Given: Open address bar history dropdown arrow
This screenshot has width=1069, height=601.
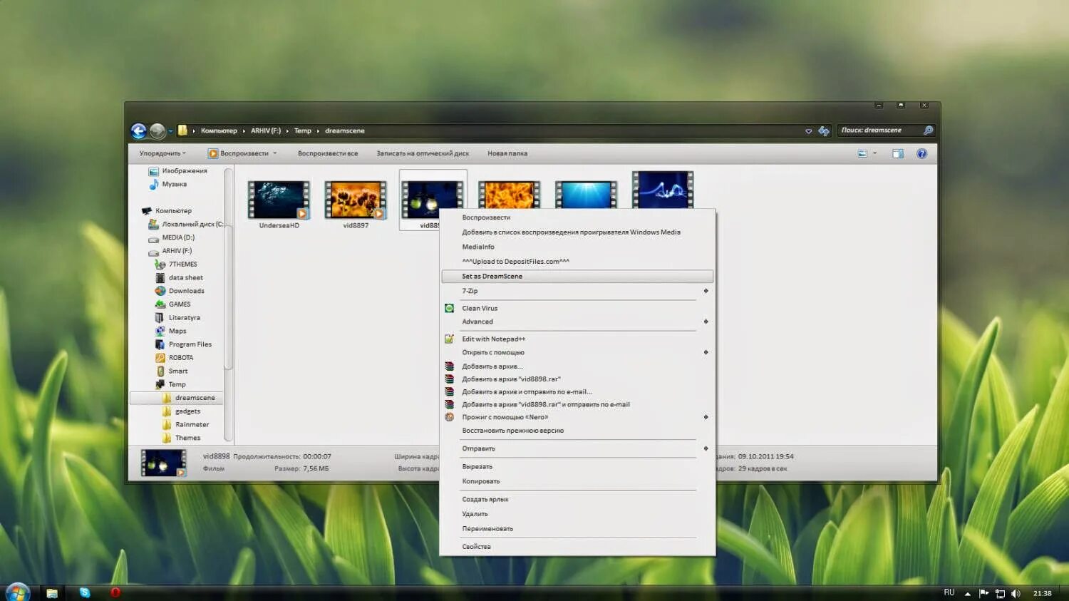Looking at the screenshot, I should coord(808,131).
